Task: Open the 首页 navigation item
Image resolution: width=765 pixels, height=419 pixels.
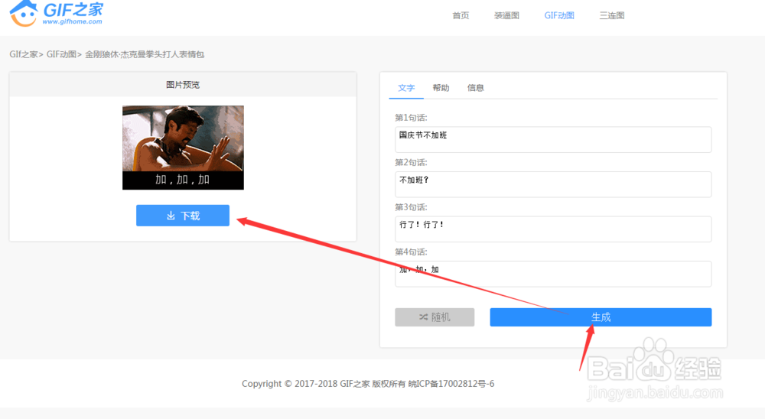Action: click(461, 15)
